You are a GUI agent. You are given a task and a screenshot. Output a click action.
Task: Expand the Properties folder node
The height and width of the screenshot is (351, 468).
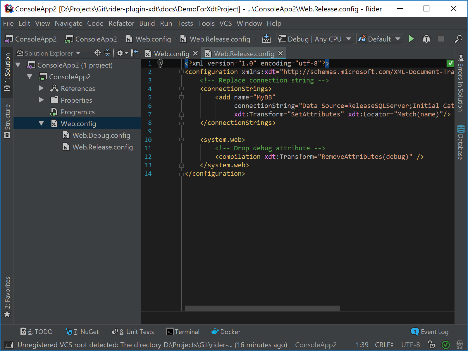[41, 100]
